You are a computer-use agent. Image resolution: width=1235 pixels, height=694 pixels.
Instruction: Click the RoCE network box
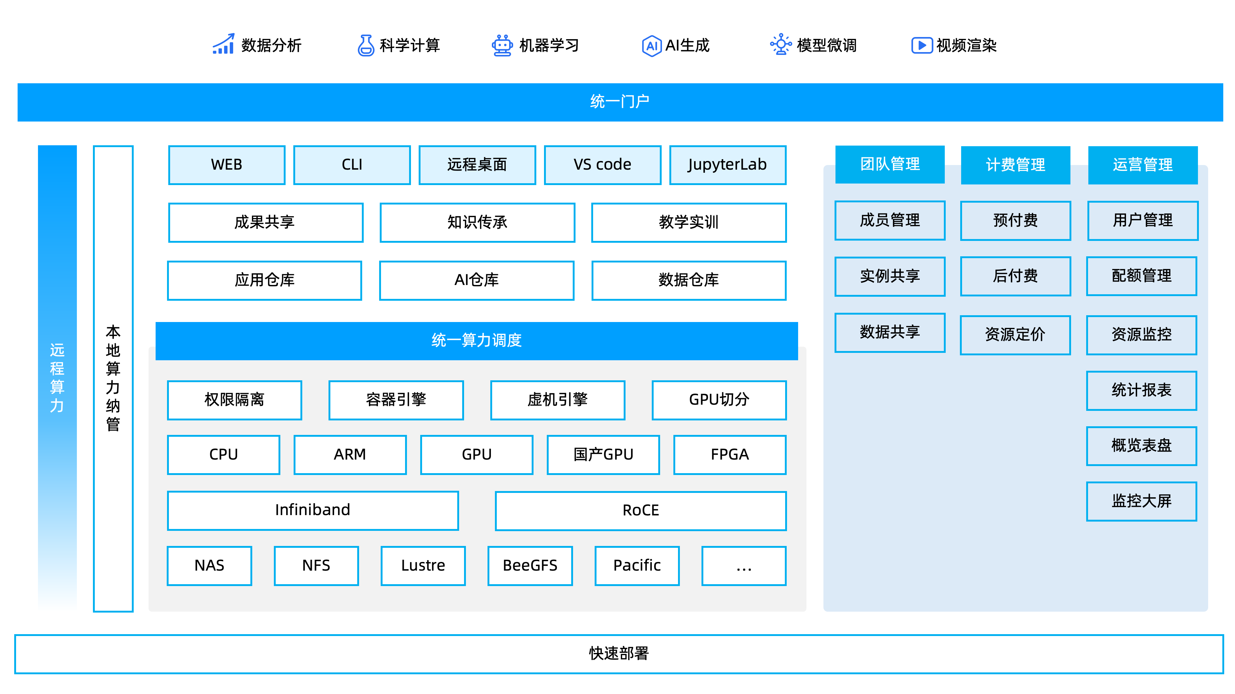point(641,510)
